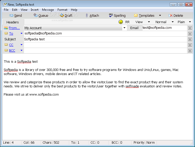Open the Edit menu
195x147 pixels.
(15, 10)
